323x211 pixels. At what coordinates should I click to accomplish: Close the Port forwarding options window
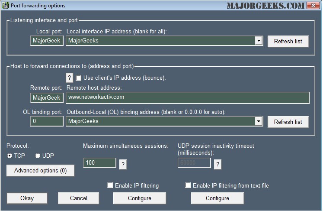[313, 5]
